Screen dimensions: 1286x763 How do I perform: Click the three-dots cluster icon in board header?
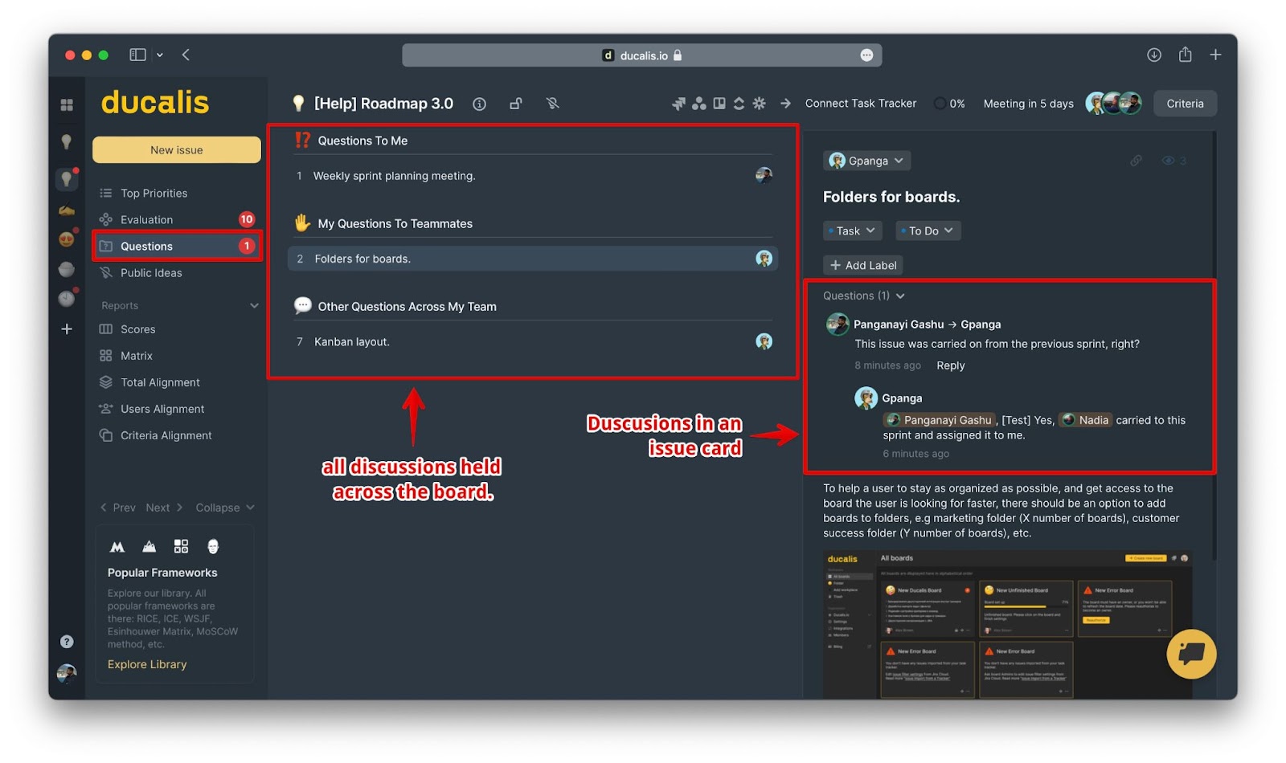(699, 104)
